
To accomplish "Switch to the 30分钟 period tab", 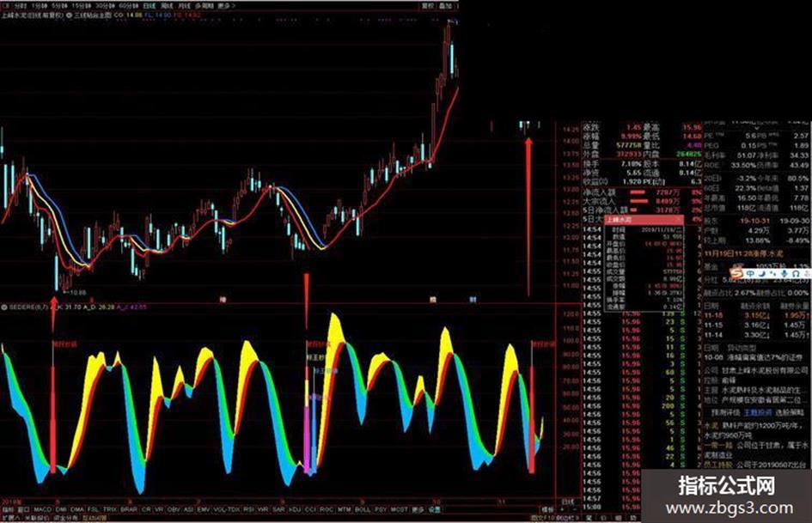I will pyautogui.click(x=105, y=6).
